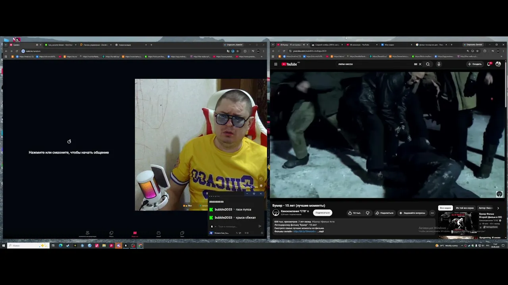
Task: Click Спросить Gemini in the rulet.tv window
Action: coord(233,45)
